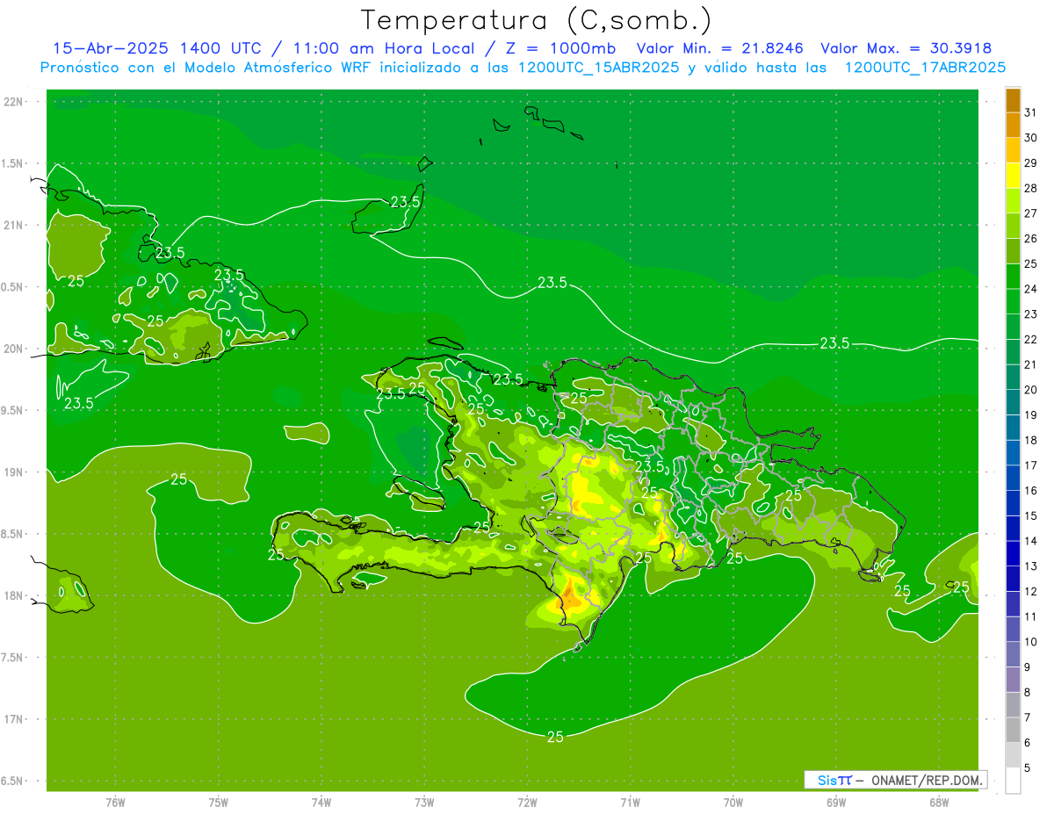Click the "21N" latitude axis label
Screen dimensions: 1054x814
click(x=14, y=226)
